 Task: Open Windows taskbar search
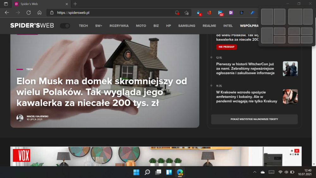point(147,172)
